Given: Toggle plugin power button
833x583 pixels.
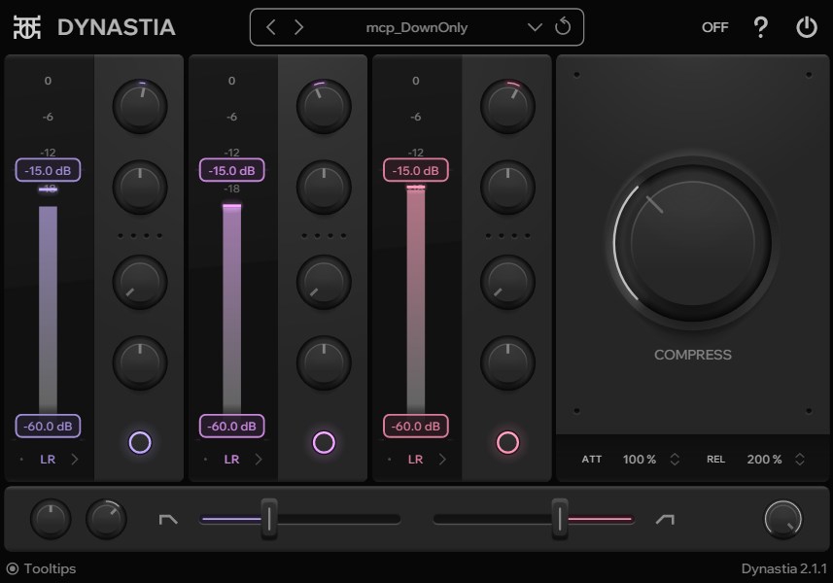Looking at the screenshot, I should point(807,27).
